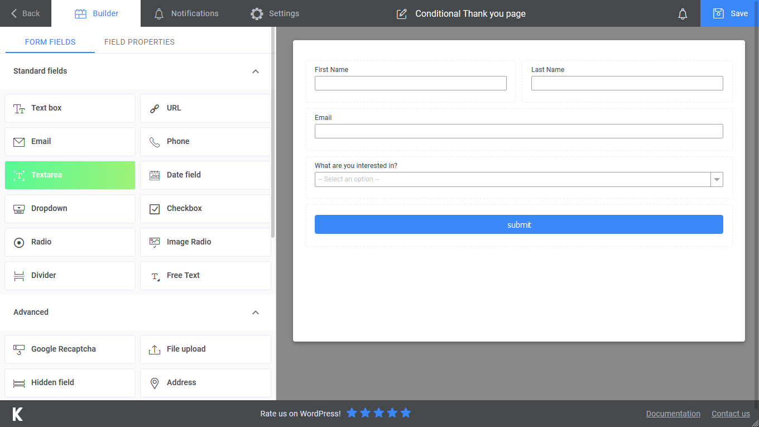Click the dropdown arrow of interest select
The image size is (759, 427).
(717, 179)
